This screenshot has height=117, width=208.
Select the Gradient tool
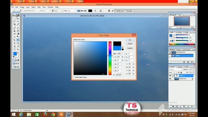pos(18,34)
